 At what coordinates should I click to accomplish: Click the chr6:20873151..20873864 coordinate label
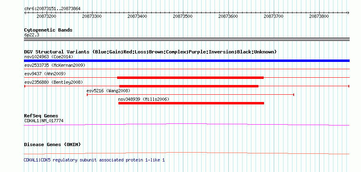52,9
